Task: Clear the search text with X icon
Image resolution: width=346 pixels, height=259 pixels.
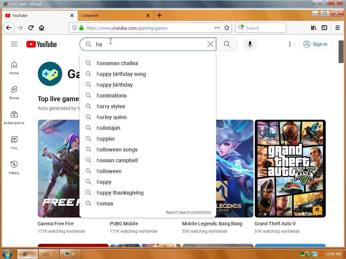Action: point(210,44)
